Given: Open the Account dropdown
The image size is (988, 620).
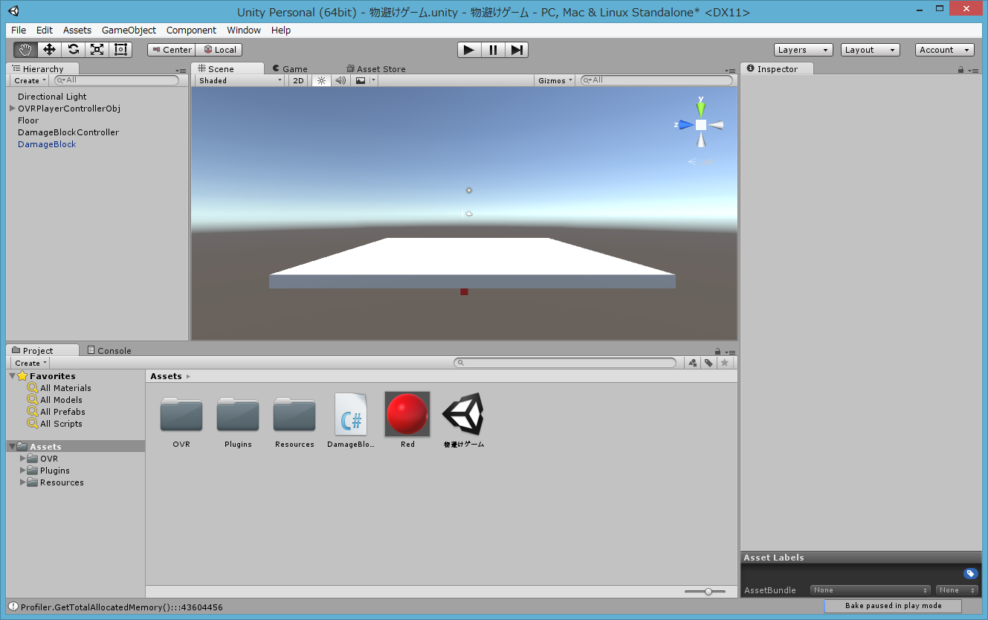Looking at the screenshot, I should click(x=944, y=50).
